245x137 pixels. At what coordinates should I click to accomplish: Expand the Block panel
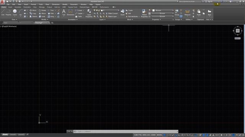(130, 19)
